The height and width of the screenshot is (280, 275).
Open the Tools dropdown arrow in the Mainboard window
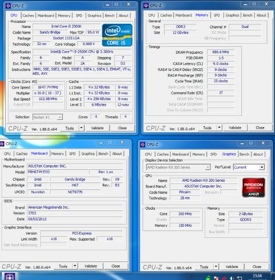75,266
